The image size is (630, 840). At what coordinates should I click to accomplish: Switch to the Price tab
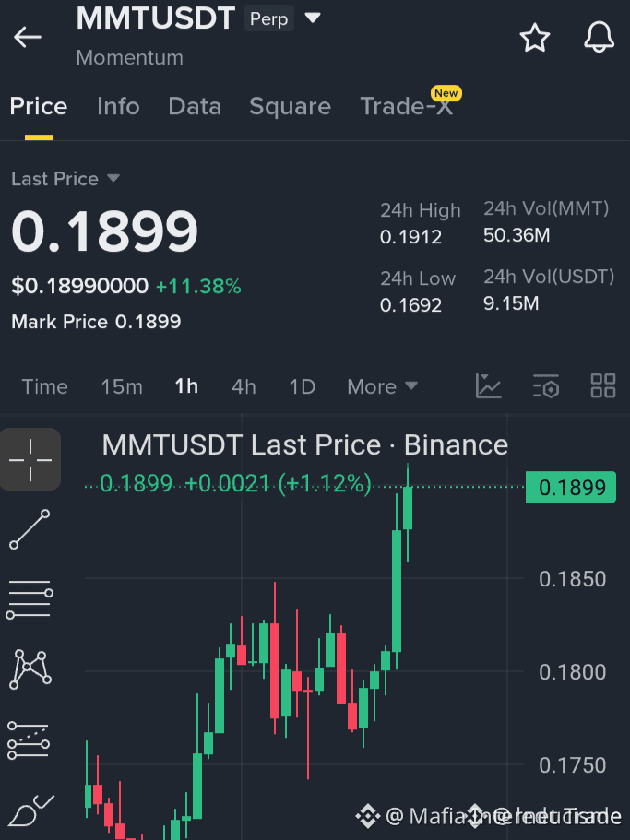coord(39,106)
